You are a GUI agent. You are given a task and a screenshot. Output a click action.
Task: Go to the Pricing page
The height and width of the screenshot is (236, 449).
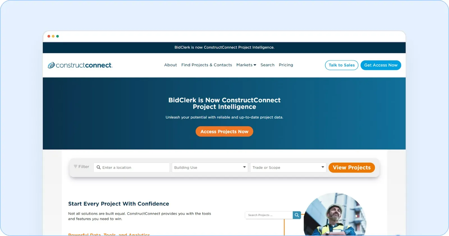(286, 65)
